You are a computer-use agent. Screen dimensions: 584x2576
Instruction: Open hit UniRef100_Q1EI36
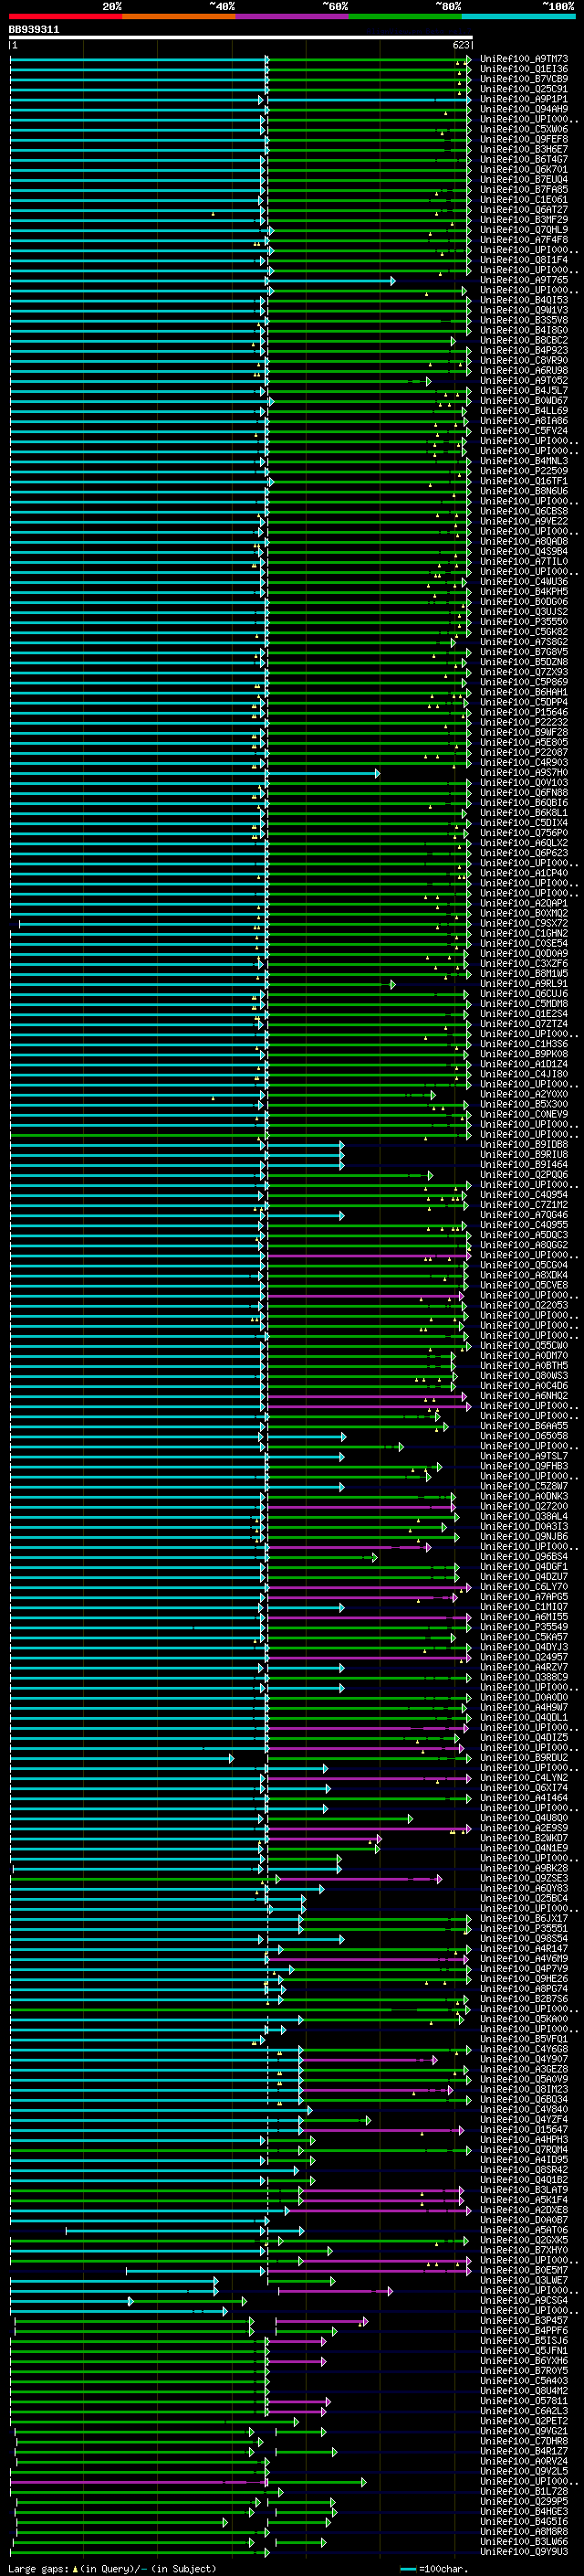click(x=524, y=69)
